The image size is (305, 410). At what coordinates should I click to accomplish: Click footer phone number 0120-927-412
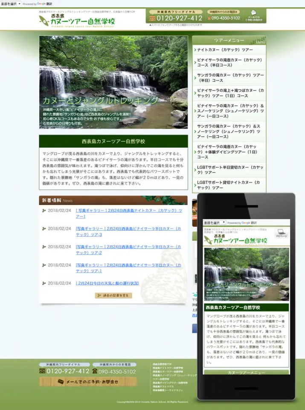pos(68,371)
